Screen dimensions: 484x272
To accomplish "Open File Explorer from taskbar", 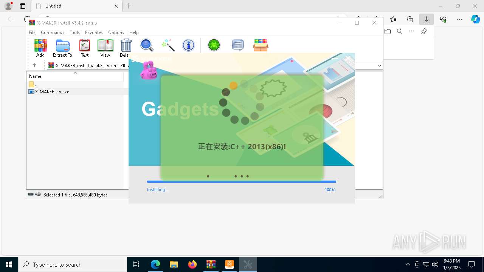I will [x=174, y=264].
